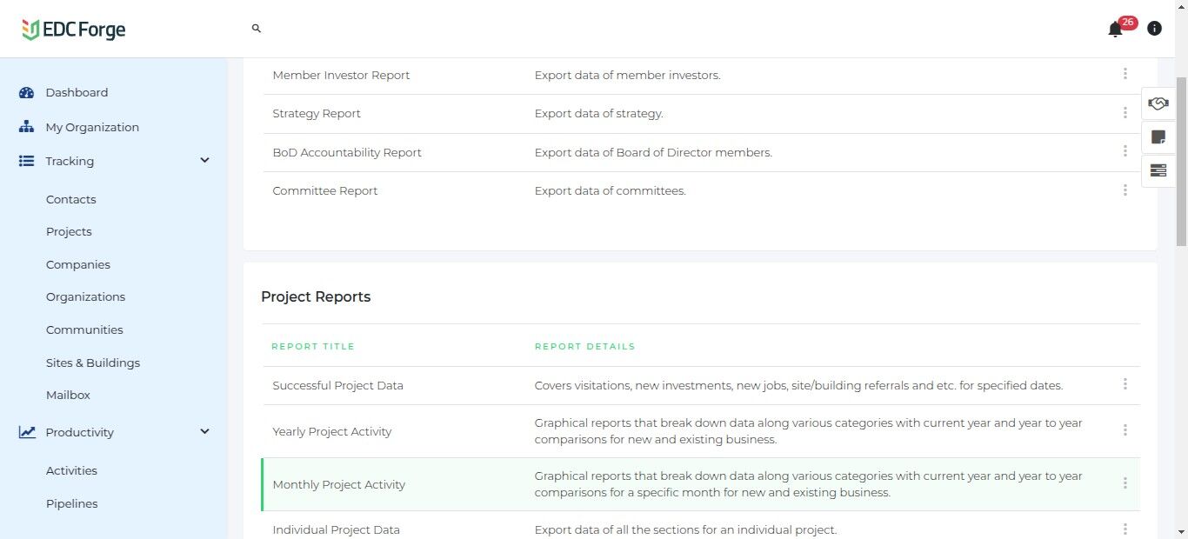The width and height of the screenshot is (1188, 539).
Task: Click the search magnifier icon
Action: tap(257, 29)
